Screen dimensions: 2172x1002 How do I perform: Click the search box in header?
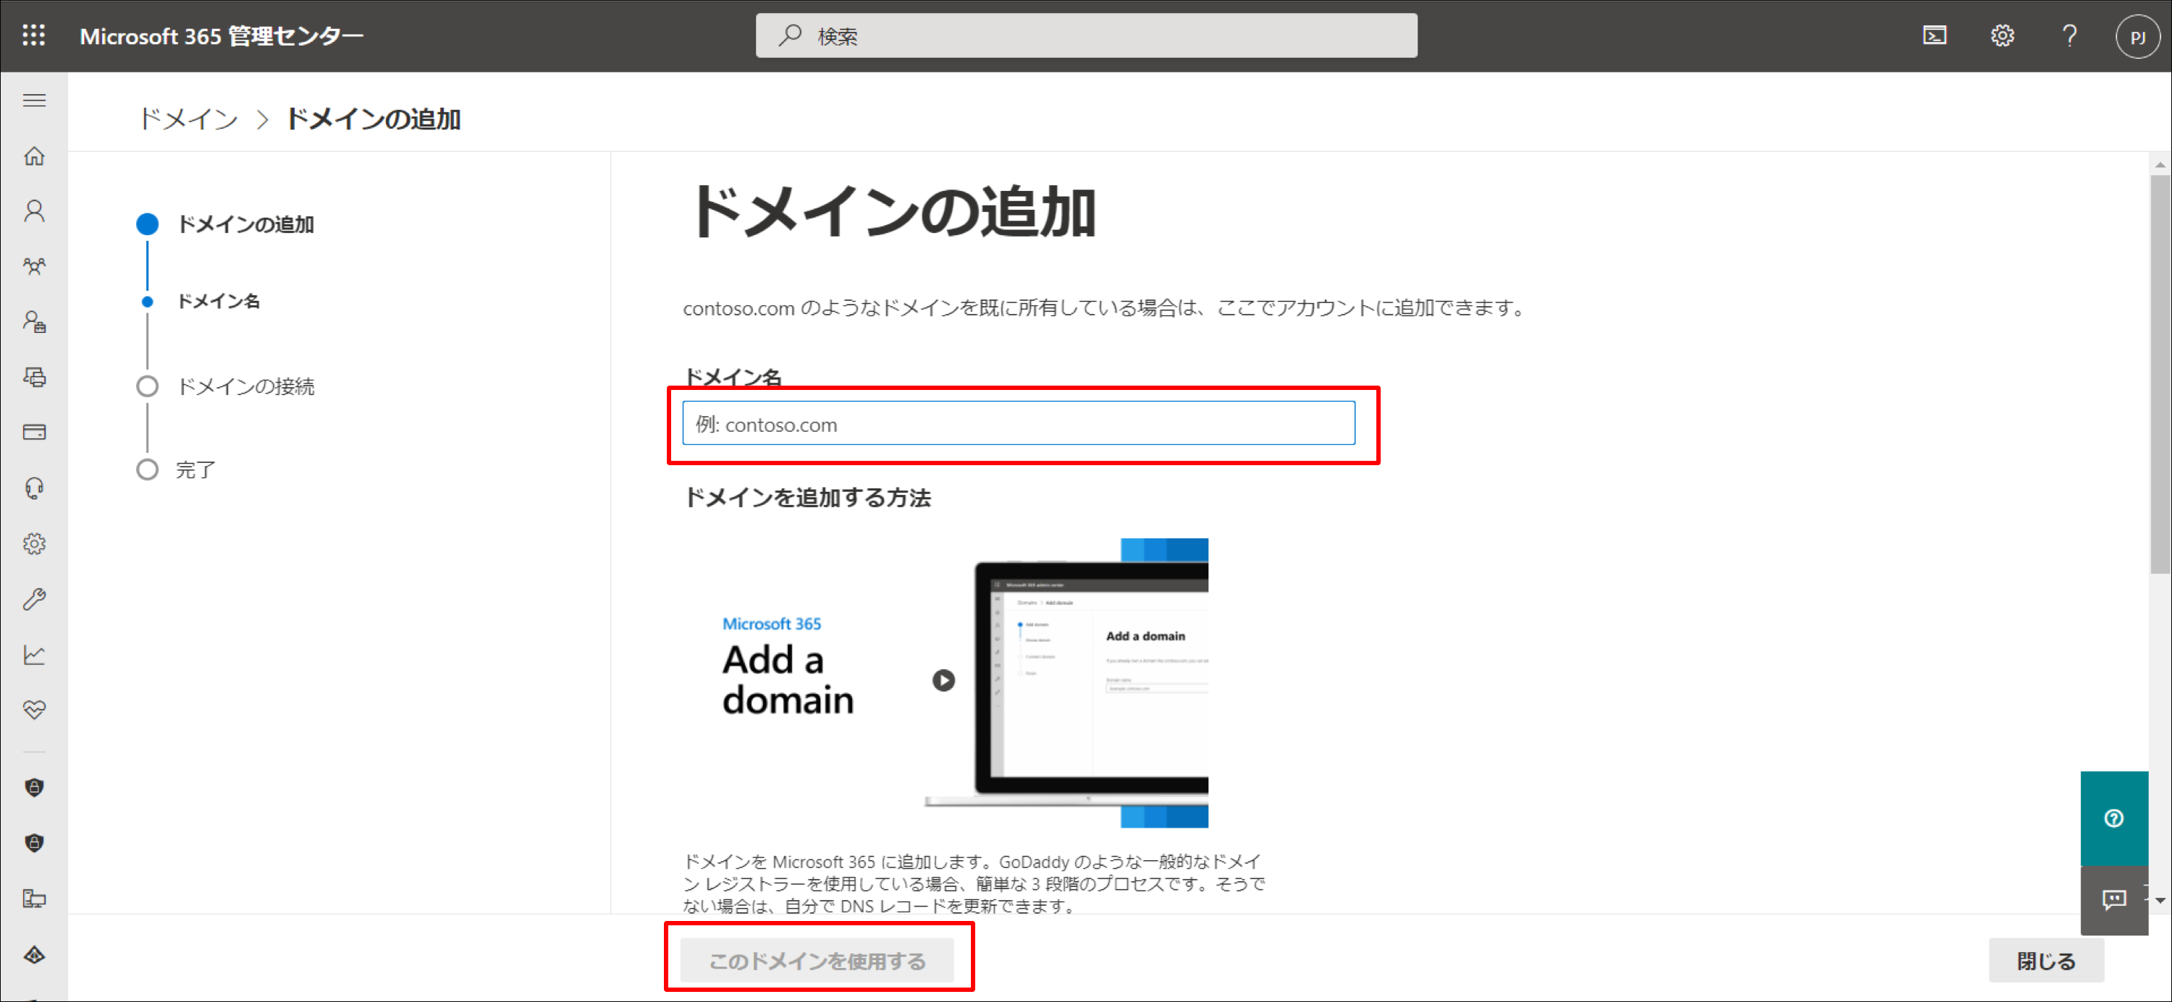(1086, 35)
